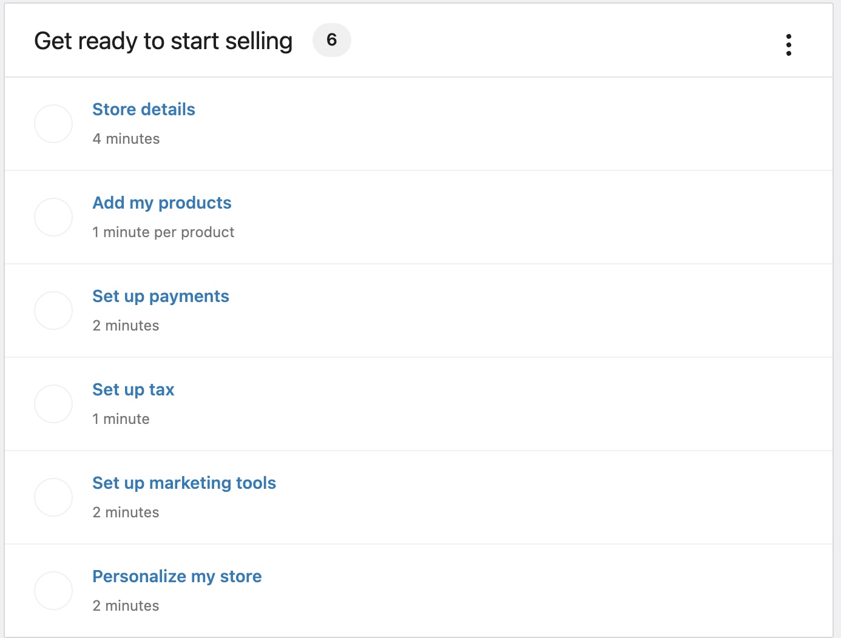This screenshot has height=638, width=841.
Task: Click the circle next to Store details
Action: tap(53, 123)
